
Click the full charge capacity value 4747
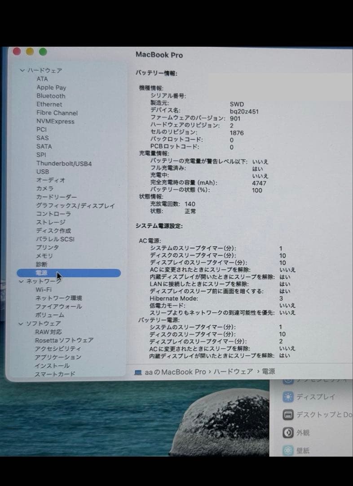pos(259,183)
